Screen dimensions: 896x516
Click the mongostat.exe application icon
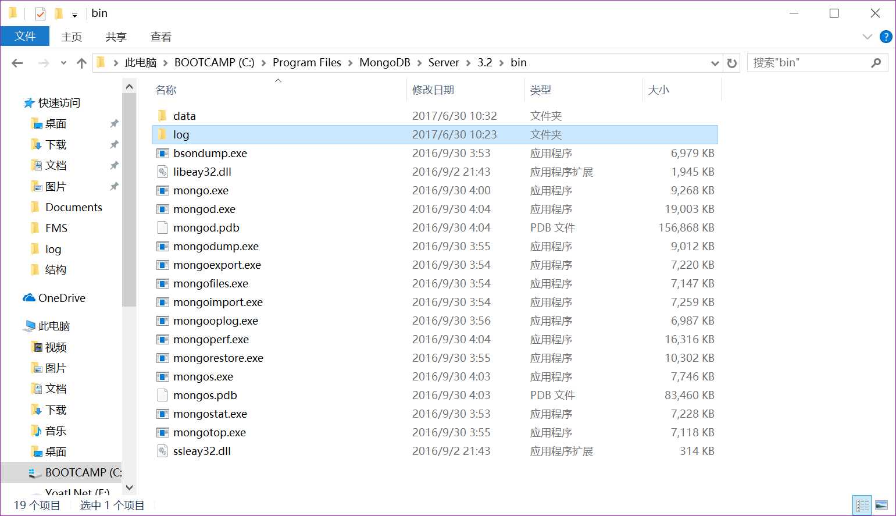click(163, 414)
